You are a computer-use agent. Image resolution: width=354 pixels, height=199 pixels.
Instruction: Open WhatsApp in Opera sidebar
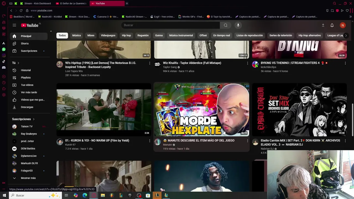point(4,49)
